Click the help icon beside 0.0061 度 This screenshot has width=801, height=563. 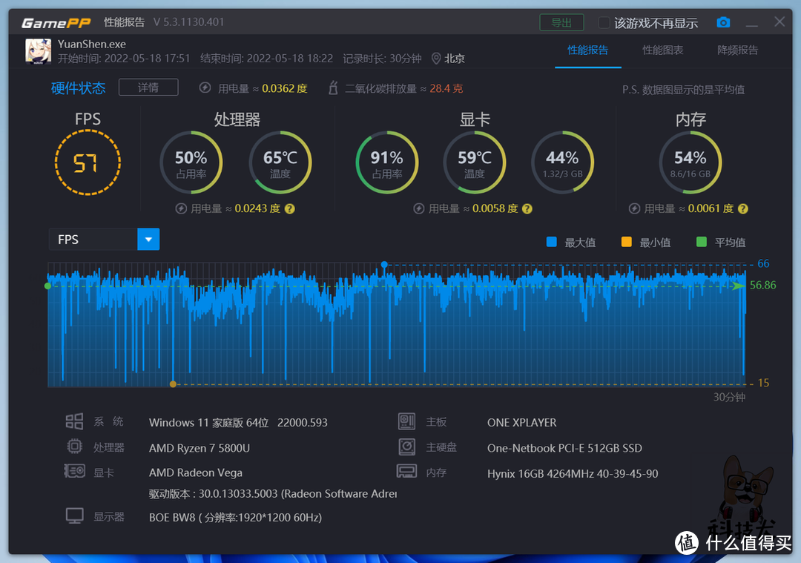click(742, 208)
